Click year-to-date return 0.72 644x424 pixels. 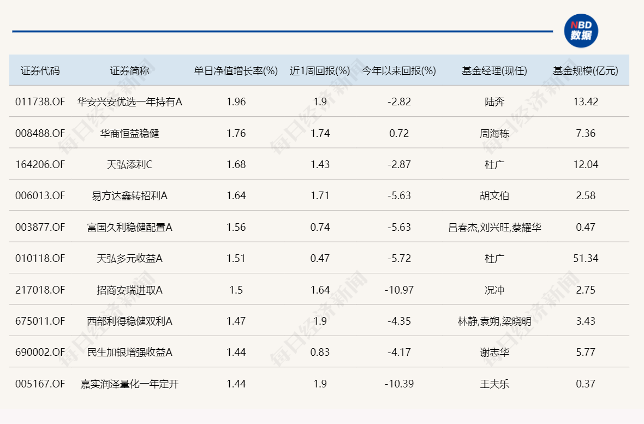click(399, 133)
